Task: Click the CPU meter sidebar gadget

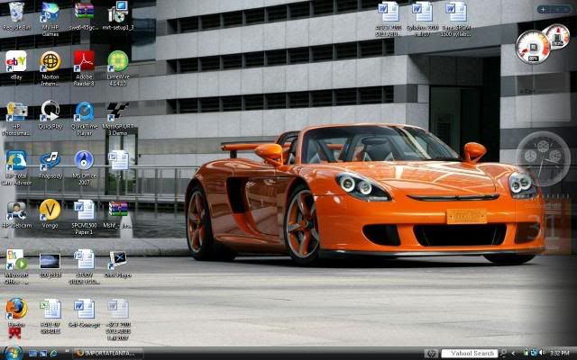Action: tap(532, 45)
